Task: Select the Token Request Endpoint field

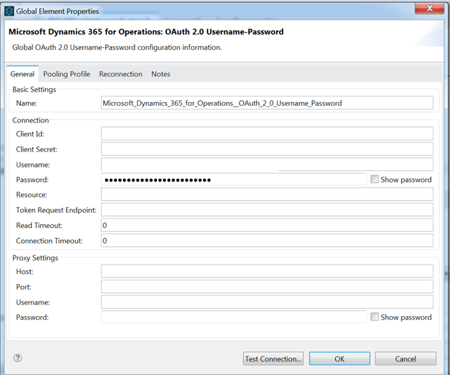Action: point(267,210)
